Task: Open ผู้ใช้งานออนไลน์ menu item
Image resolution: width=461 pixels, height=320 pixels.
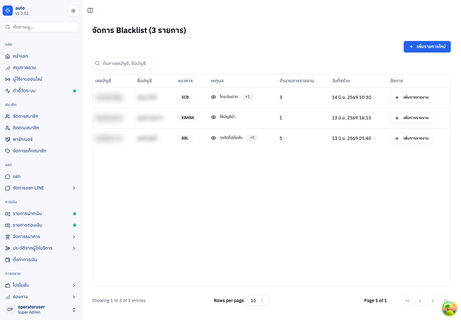Action: (41, 79)
